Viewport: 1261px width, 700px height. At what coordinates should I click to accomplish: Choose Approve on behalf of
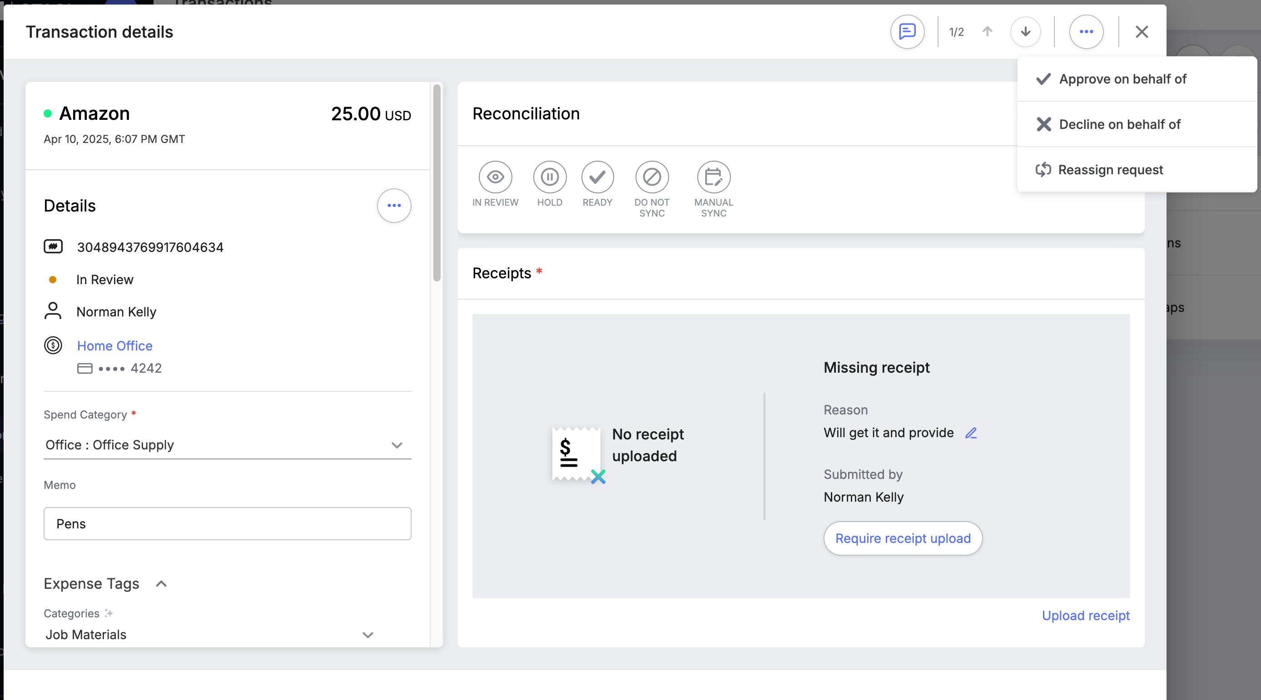[1137, 79]
